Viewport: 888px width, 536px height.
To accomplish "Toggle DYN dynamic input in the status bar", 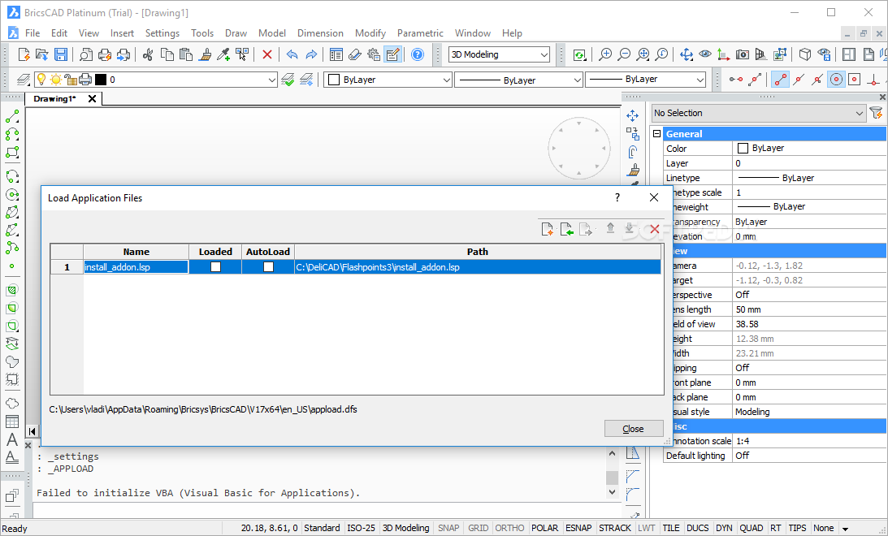I will [x=724, y=528].
